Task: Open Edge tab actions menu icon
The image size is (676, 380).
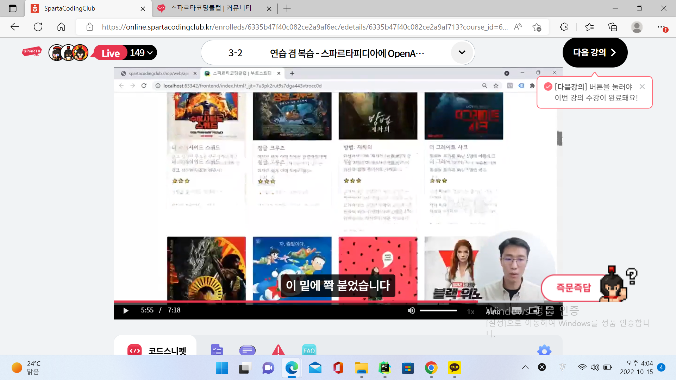Action: click(13, 8)
